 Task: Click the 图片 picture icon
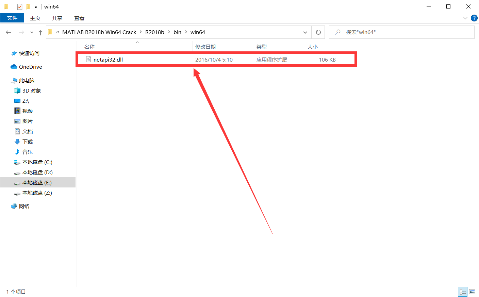pyautogui.click(x=17, y=121)
